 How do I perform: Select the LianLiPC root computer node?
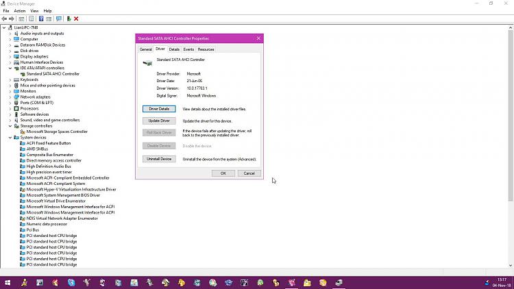tap(26, 27)
